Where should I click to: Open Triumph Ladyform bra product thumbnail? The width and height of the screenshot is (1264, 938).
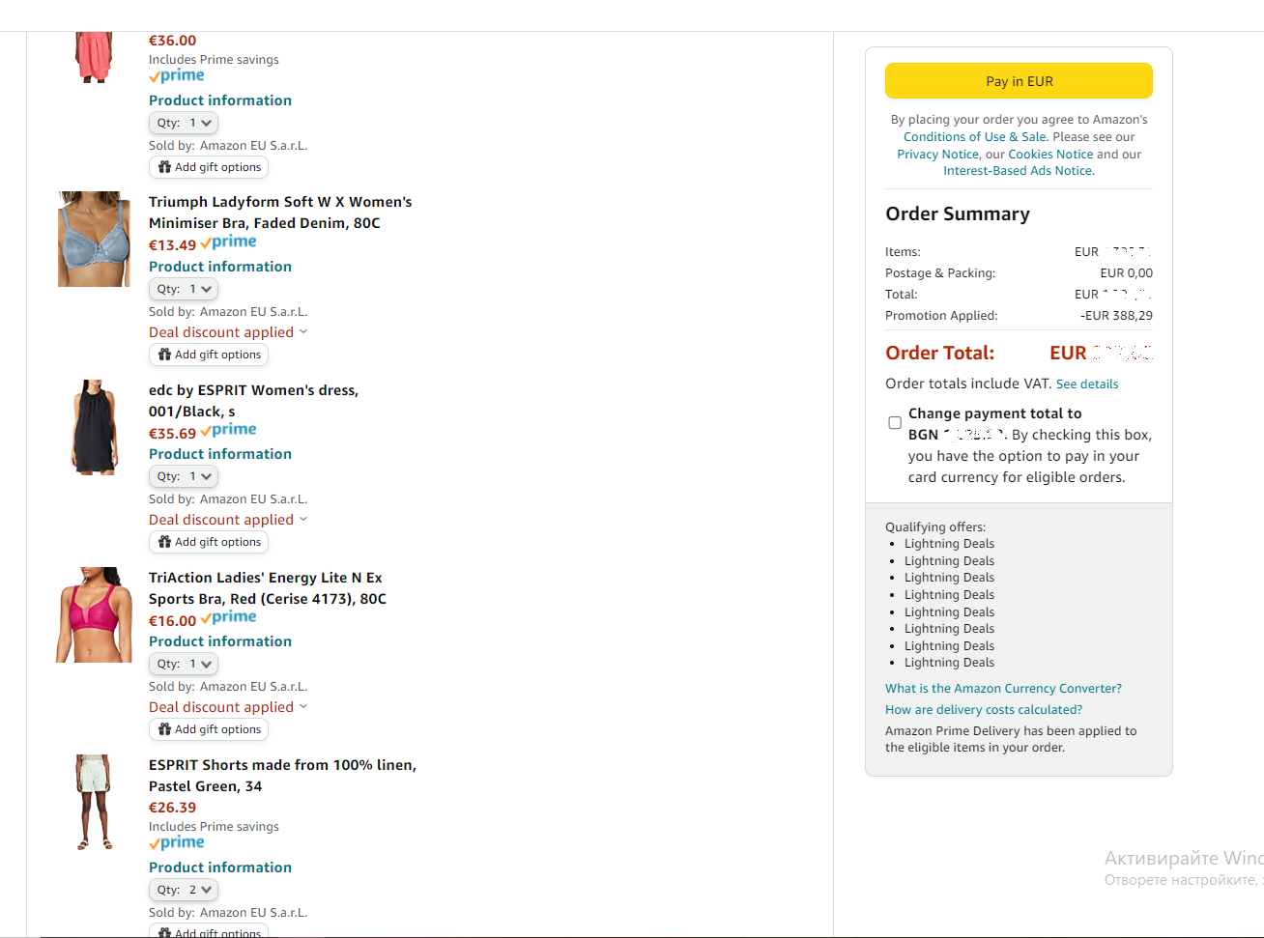click(94, 239)
